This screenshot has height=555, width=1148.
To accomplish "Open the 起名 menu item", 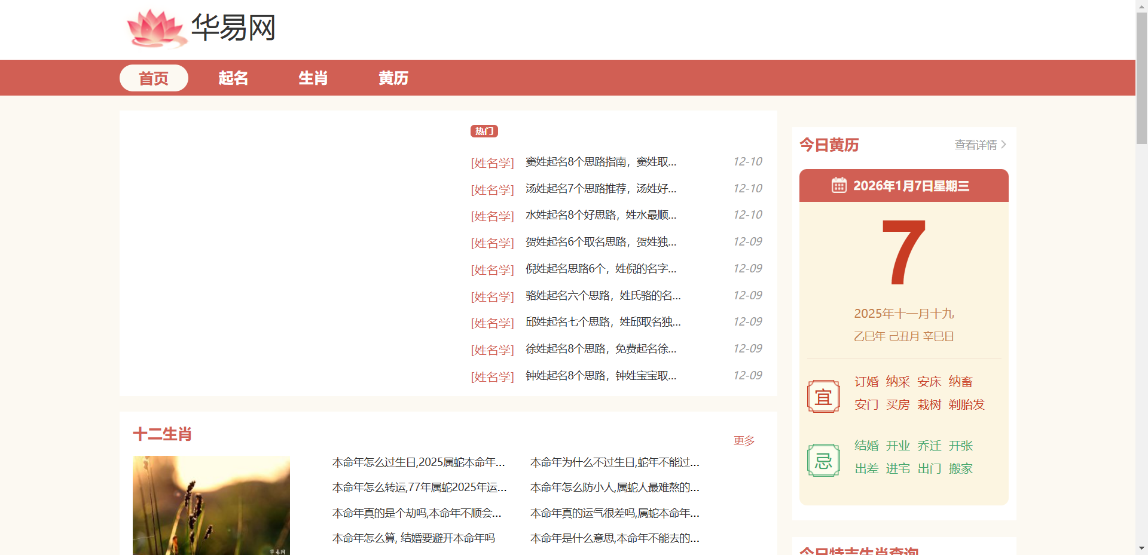I will click(233, 78).
